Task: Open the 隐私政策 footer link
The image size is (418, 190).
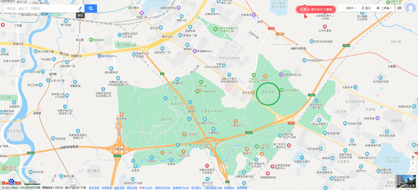Action: click(132, 188)
